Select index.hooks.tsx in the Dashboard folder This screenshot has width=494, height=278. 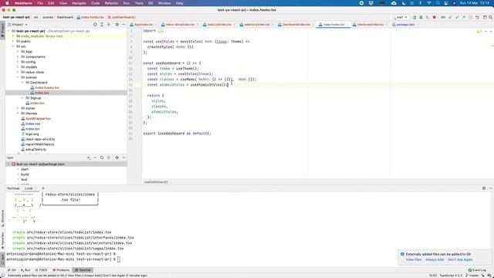pyautogui.click(x=47, y=87)
